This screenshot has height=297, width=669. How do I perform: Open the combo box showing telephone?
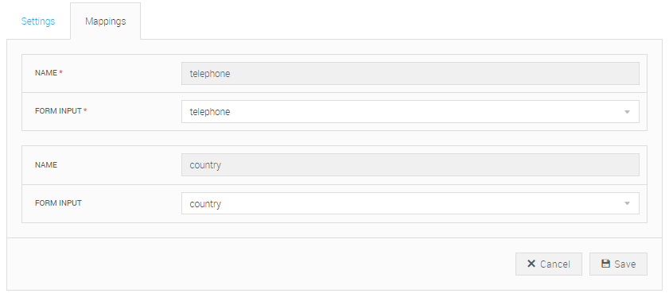point(410,112)
